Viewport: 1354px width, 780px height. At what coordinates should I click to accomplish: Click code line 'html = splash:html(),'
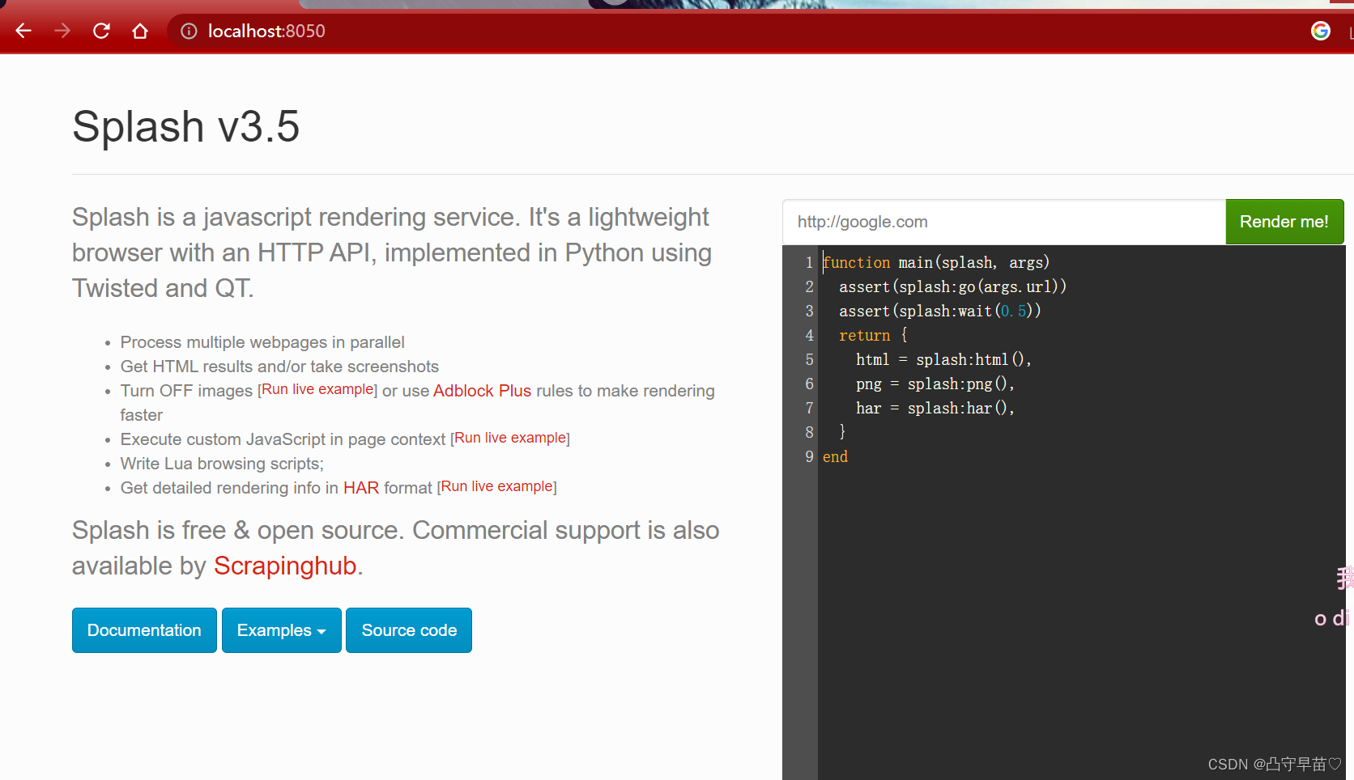(x=943, y=359)
